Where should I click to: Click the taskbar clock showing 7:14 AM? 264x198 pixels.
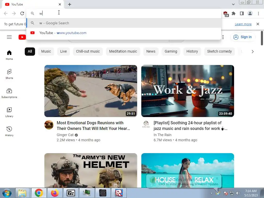251,193
